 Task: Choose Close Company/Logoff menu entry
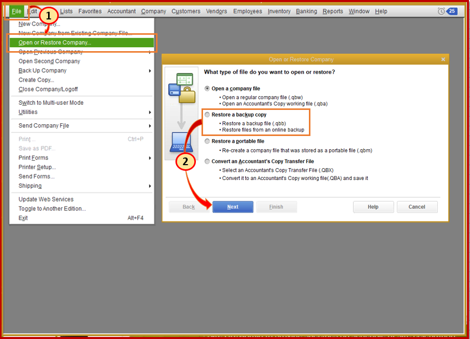[x=81, y=89]
